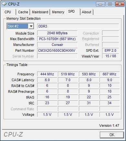Image resolution: width=126 pixels, height=141 pixels.
Task: Click the 593 MHz frequency cell
Action: click(89, 74)
